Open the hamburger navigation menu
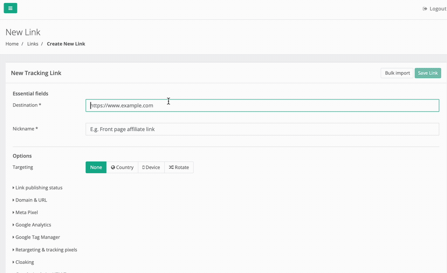The height and width of the screenshot is (273, 447). point(10,8)
